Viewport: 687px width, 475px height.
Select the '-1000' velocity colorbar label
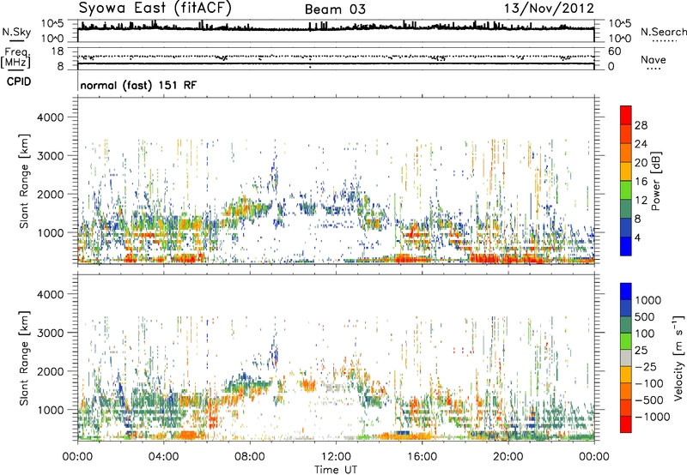(x=652, y=417)
